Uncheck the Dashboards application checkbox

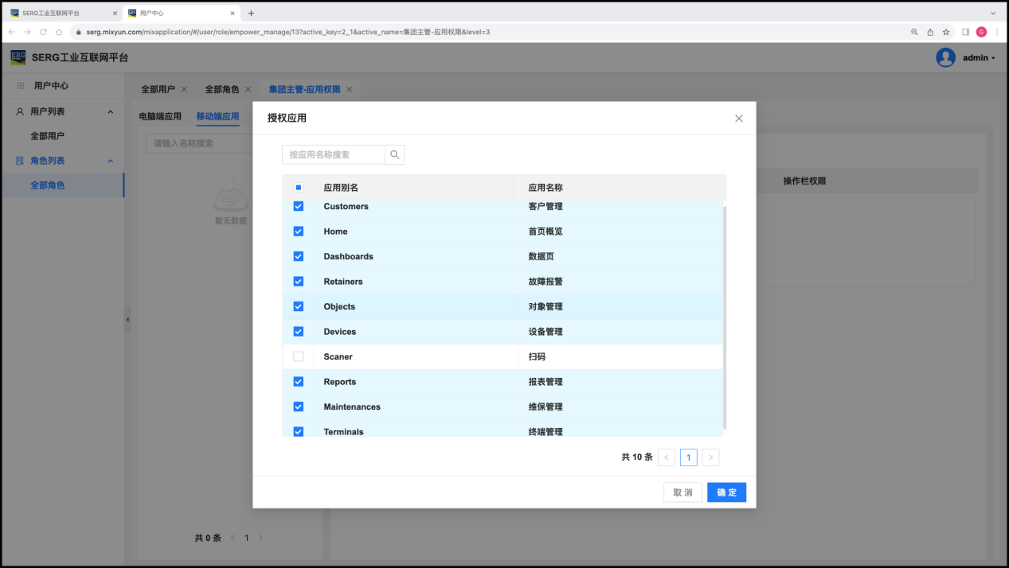[x=299, y=256]
